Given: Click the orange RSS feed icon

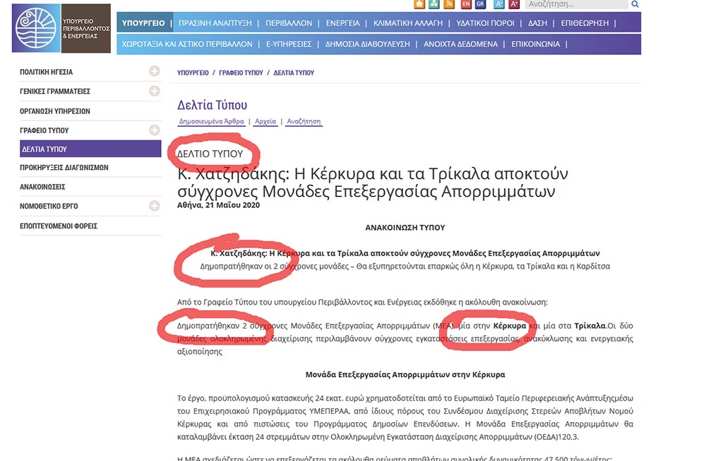Looking at the screenshot, I should (x=448, y=4).
